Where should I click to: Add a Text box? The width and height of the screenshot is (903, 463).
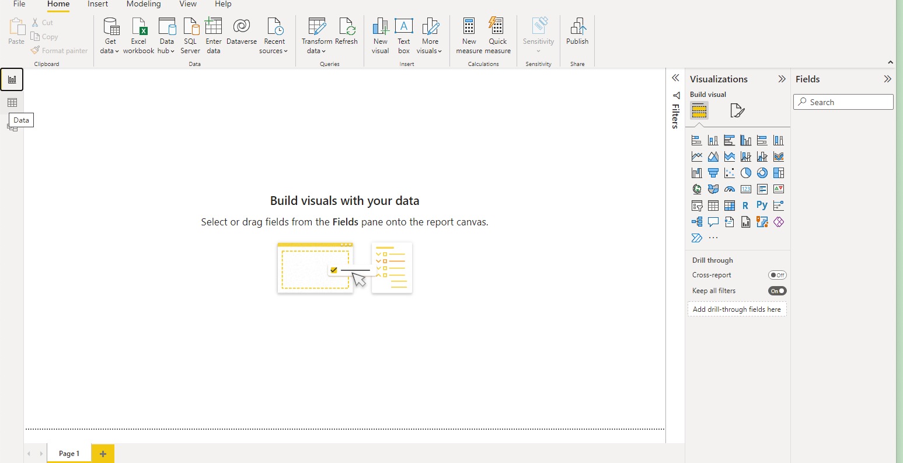[x=404, y=36]
